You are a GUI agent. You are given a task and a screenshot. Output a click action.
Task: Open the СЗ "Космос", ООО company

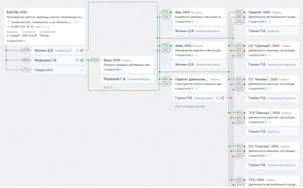(264, 79)
